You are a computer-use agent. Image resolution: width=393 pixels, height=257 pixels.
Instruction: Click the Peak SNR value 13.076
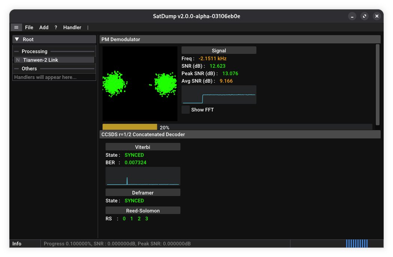point(230,73)
